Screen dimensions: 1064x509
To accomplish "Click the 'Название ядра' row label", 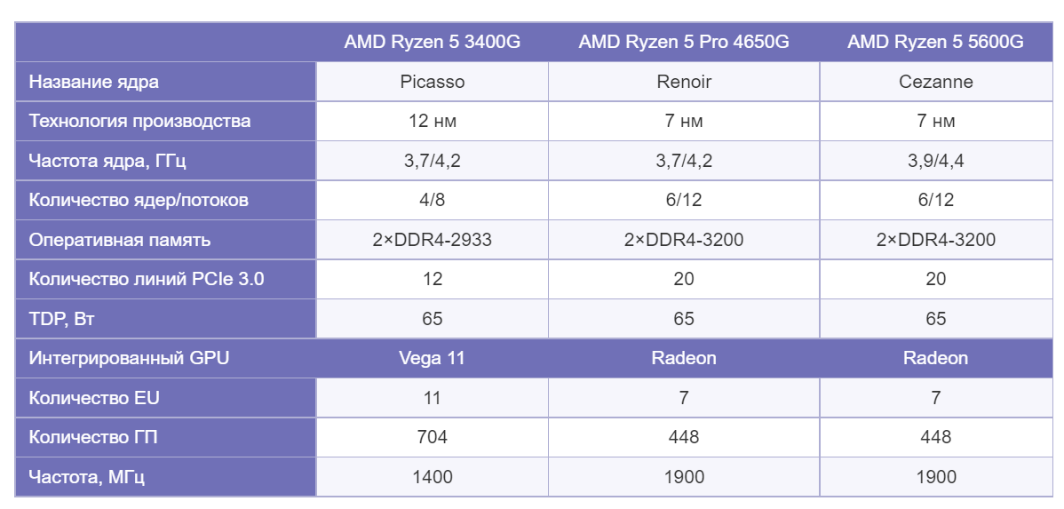I will (x=94, y=82).
